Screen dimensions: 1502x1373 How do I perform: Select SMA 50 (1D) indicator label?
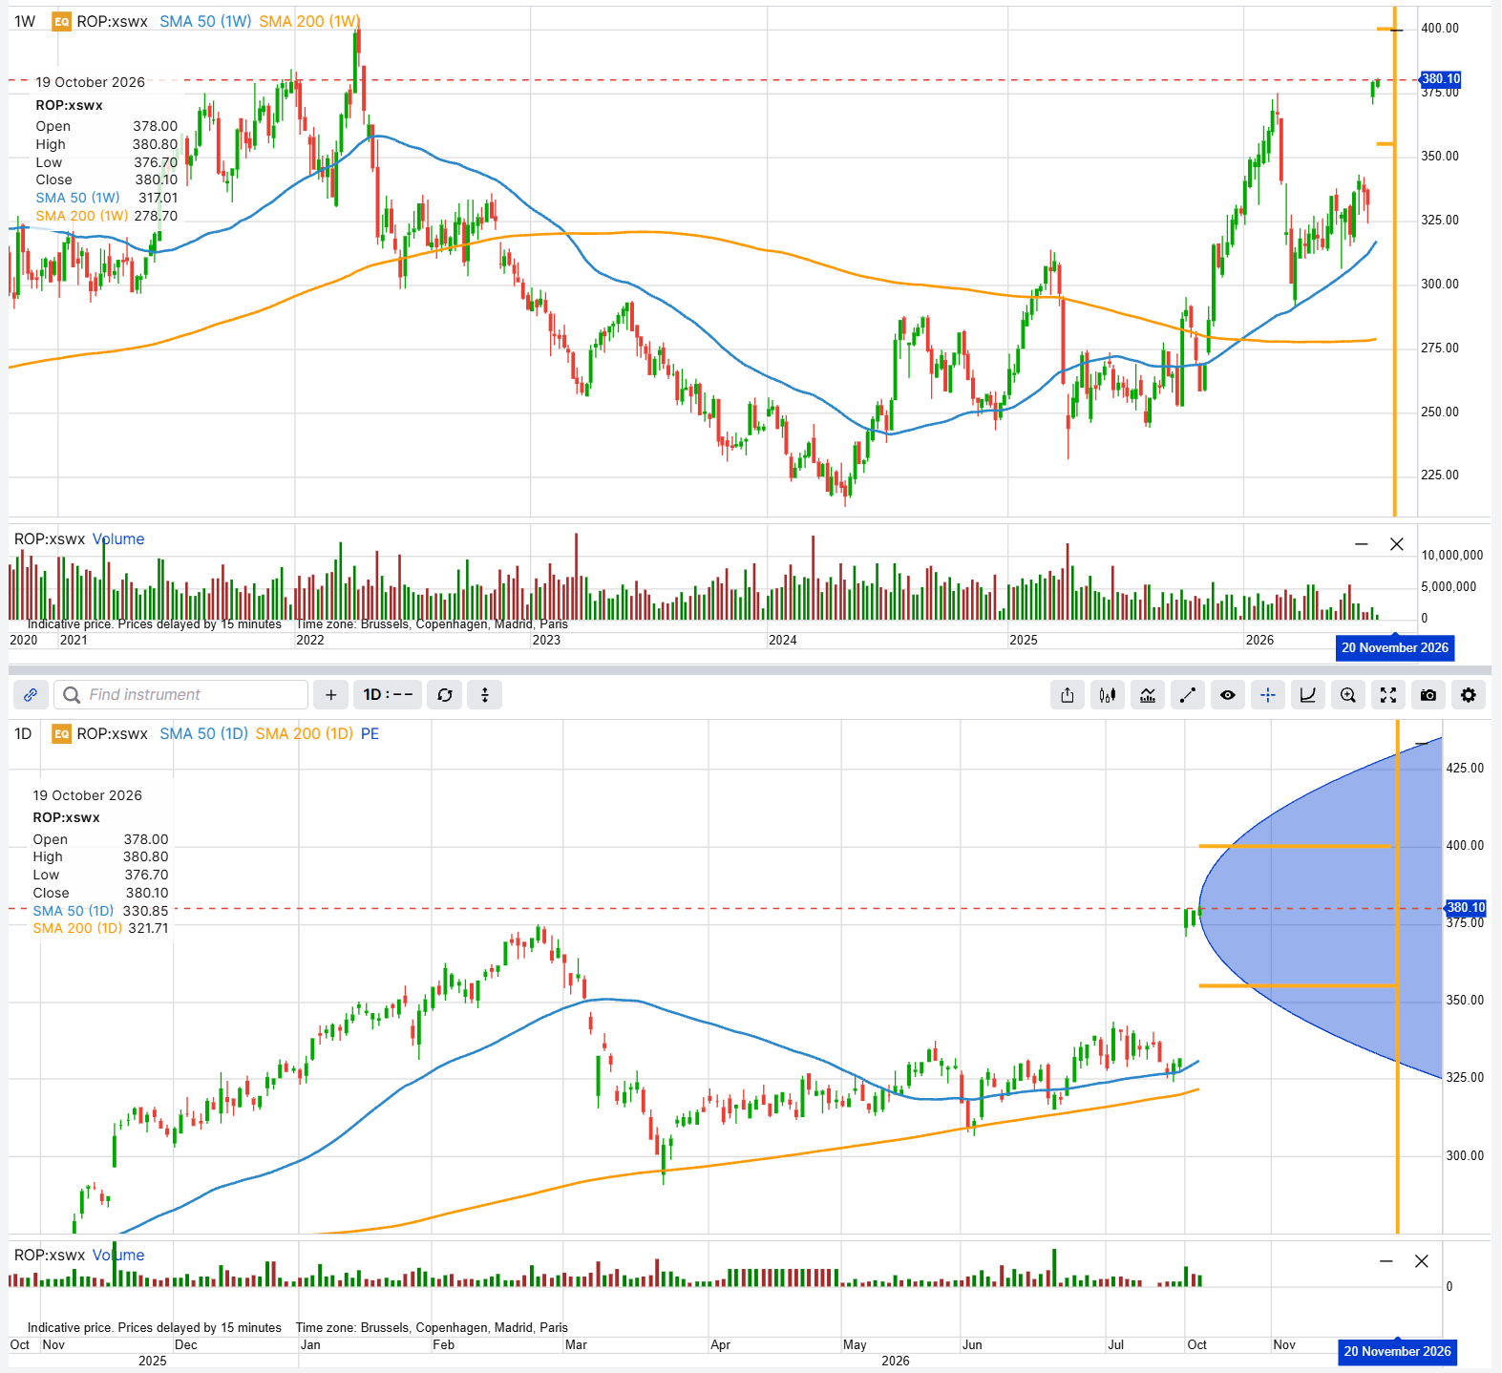tap(203, 733)
